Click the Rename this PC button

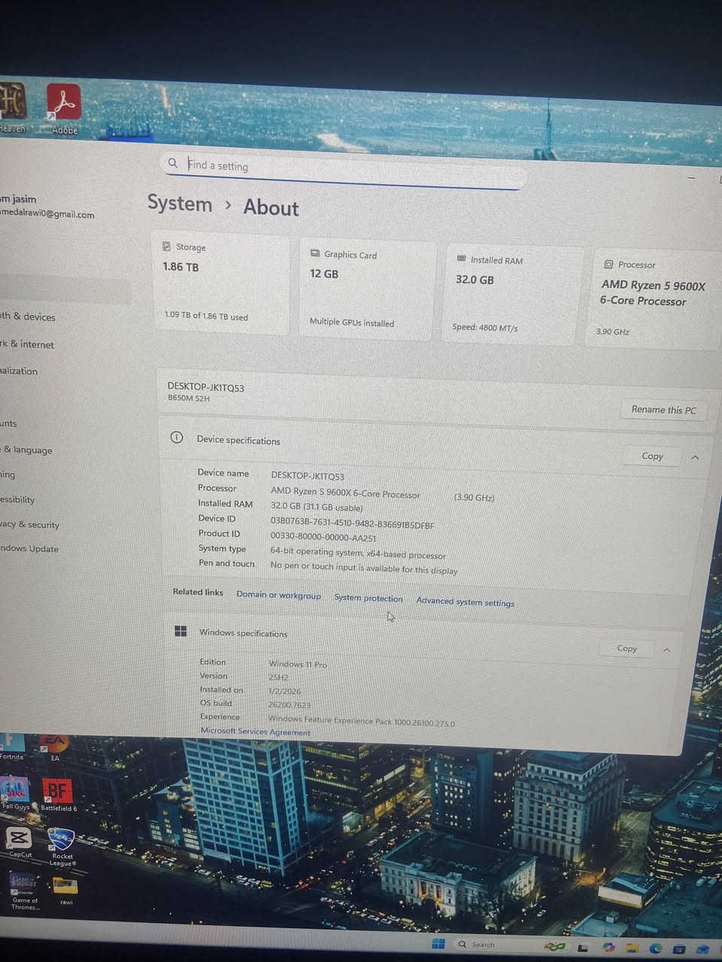point(663,410)
